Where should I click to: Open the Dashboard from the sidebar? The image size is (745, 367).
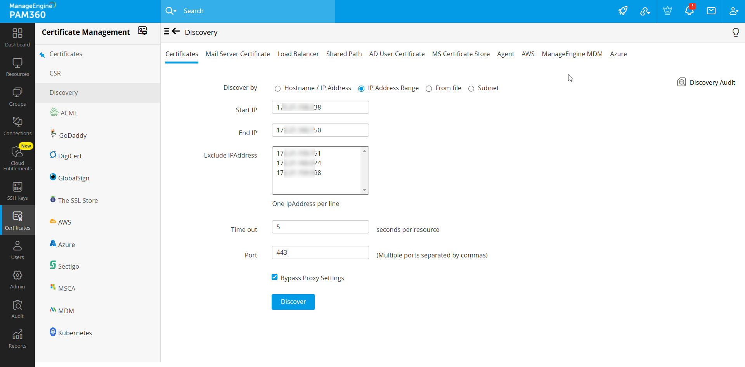click(17, 38)
